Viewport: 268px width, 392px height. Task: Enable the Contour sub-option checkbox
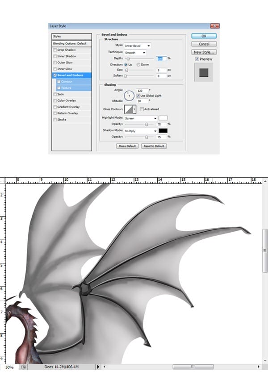point(59,82)
